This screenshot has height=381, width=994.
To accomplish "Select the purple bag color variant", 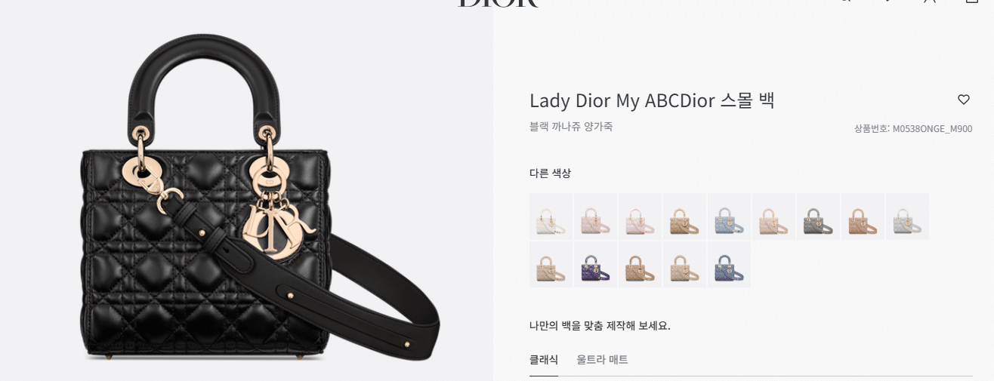I will tap(595, 264).
